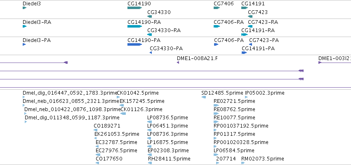Click the DME1-008A21.F marker arrow
Screen dimensions: 351x165
click(178, 63)
